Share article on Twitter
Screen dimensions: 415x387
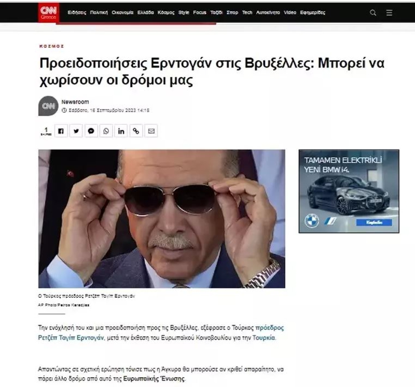(x=76, y=131)
